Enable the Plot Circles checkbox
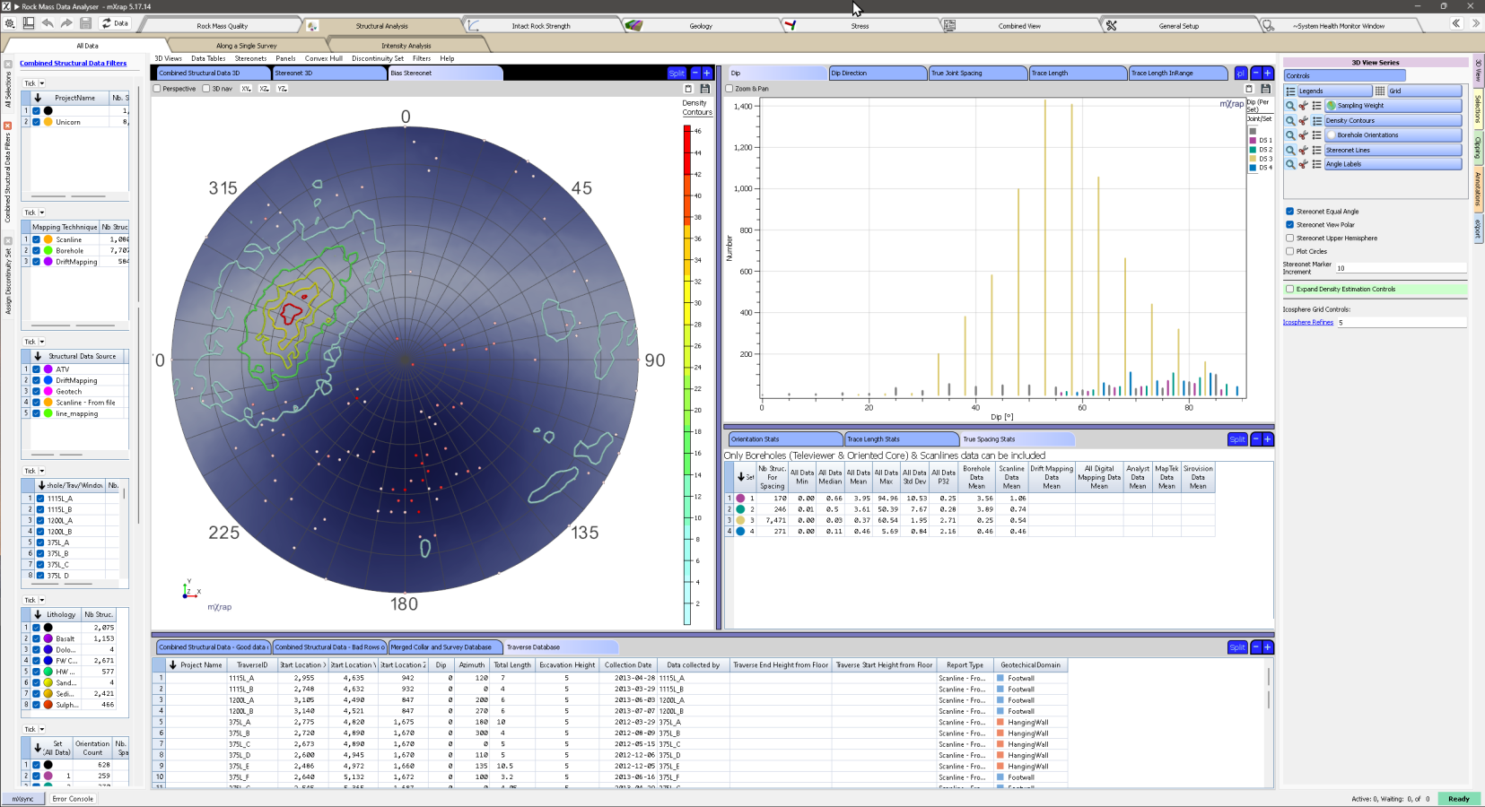1485x807 pixels. [1289, 251]
